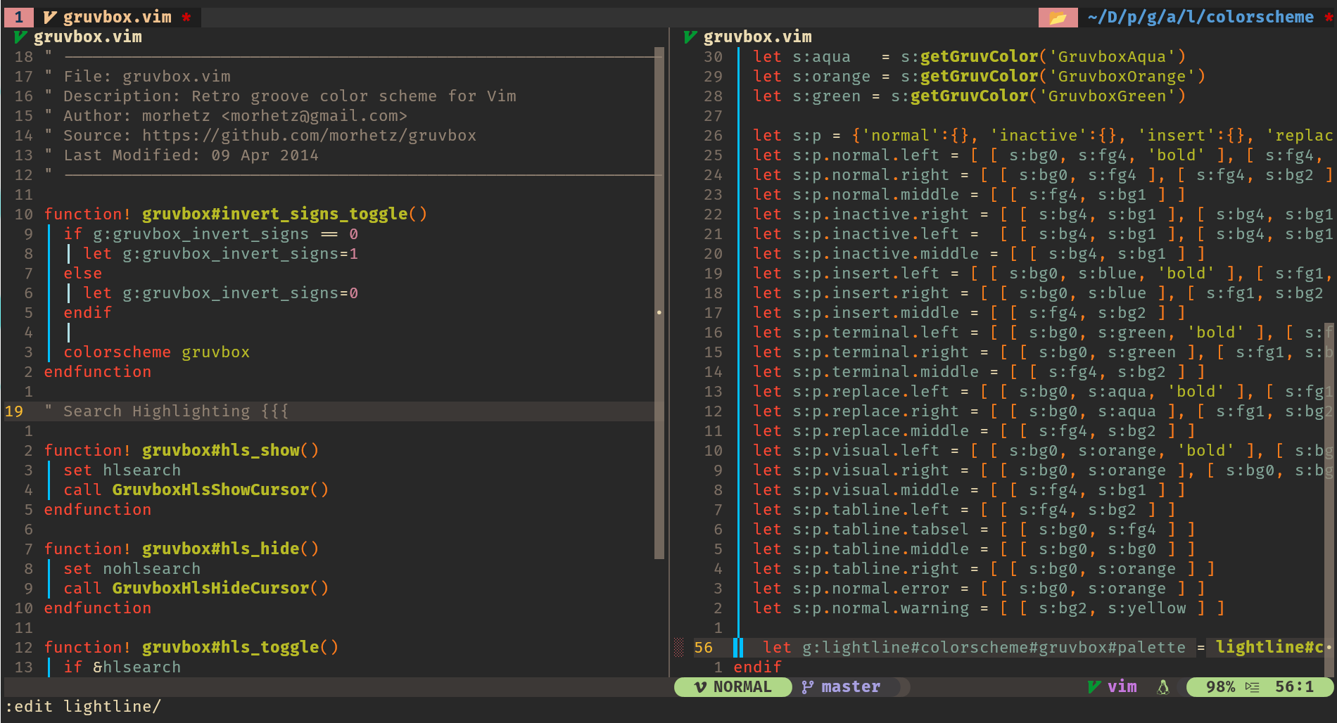
Task: Click the 56:1 cursor position in the statusline
Action: 1295,687
